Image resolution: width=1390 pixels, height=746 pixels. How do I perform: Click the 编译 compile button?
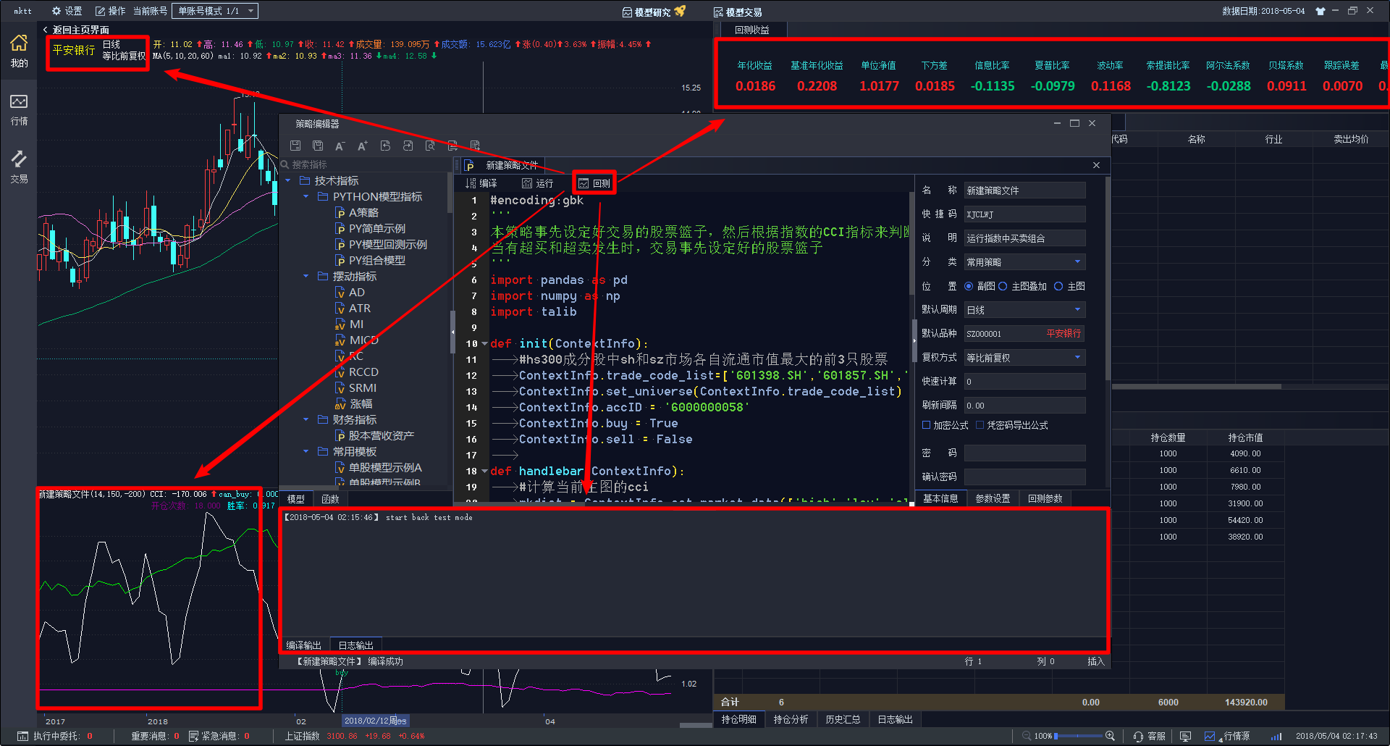pyautogui.click(x=481, y=183)
